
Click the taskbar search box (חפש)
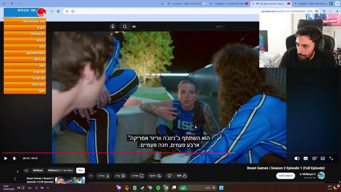(197, 188)
